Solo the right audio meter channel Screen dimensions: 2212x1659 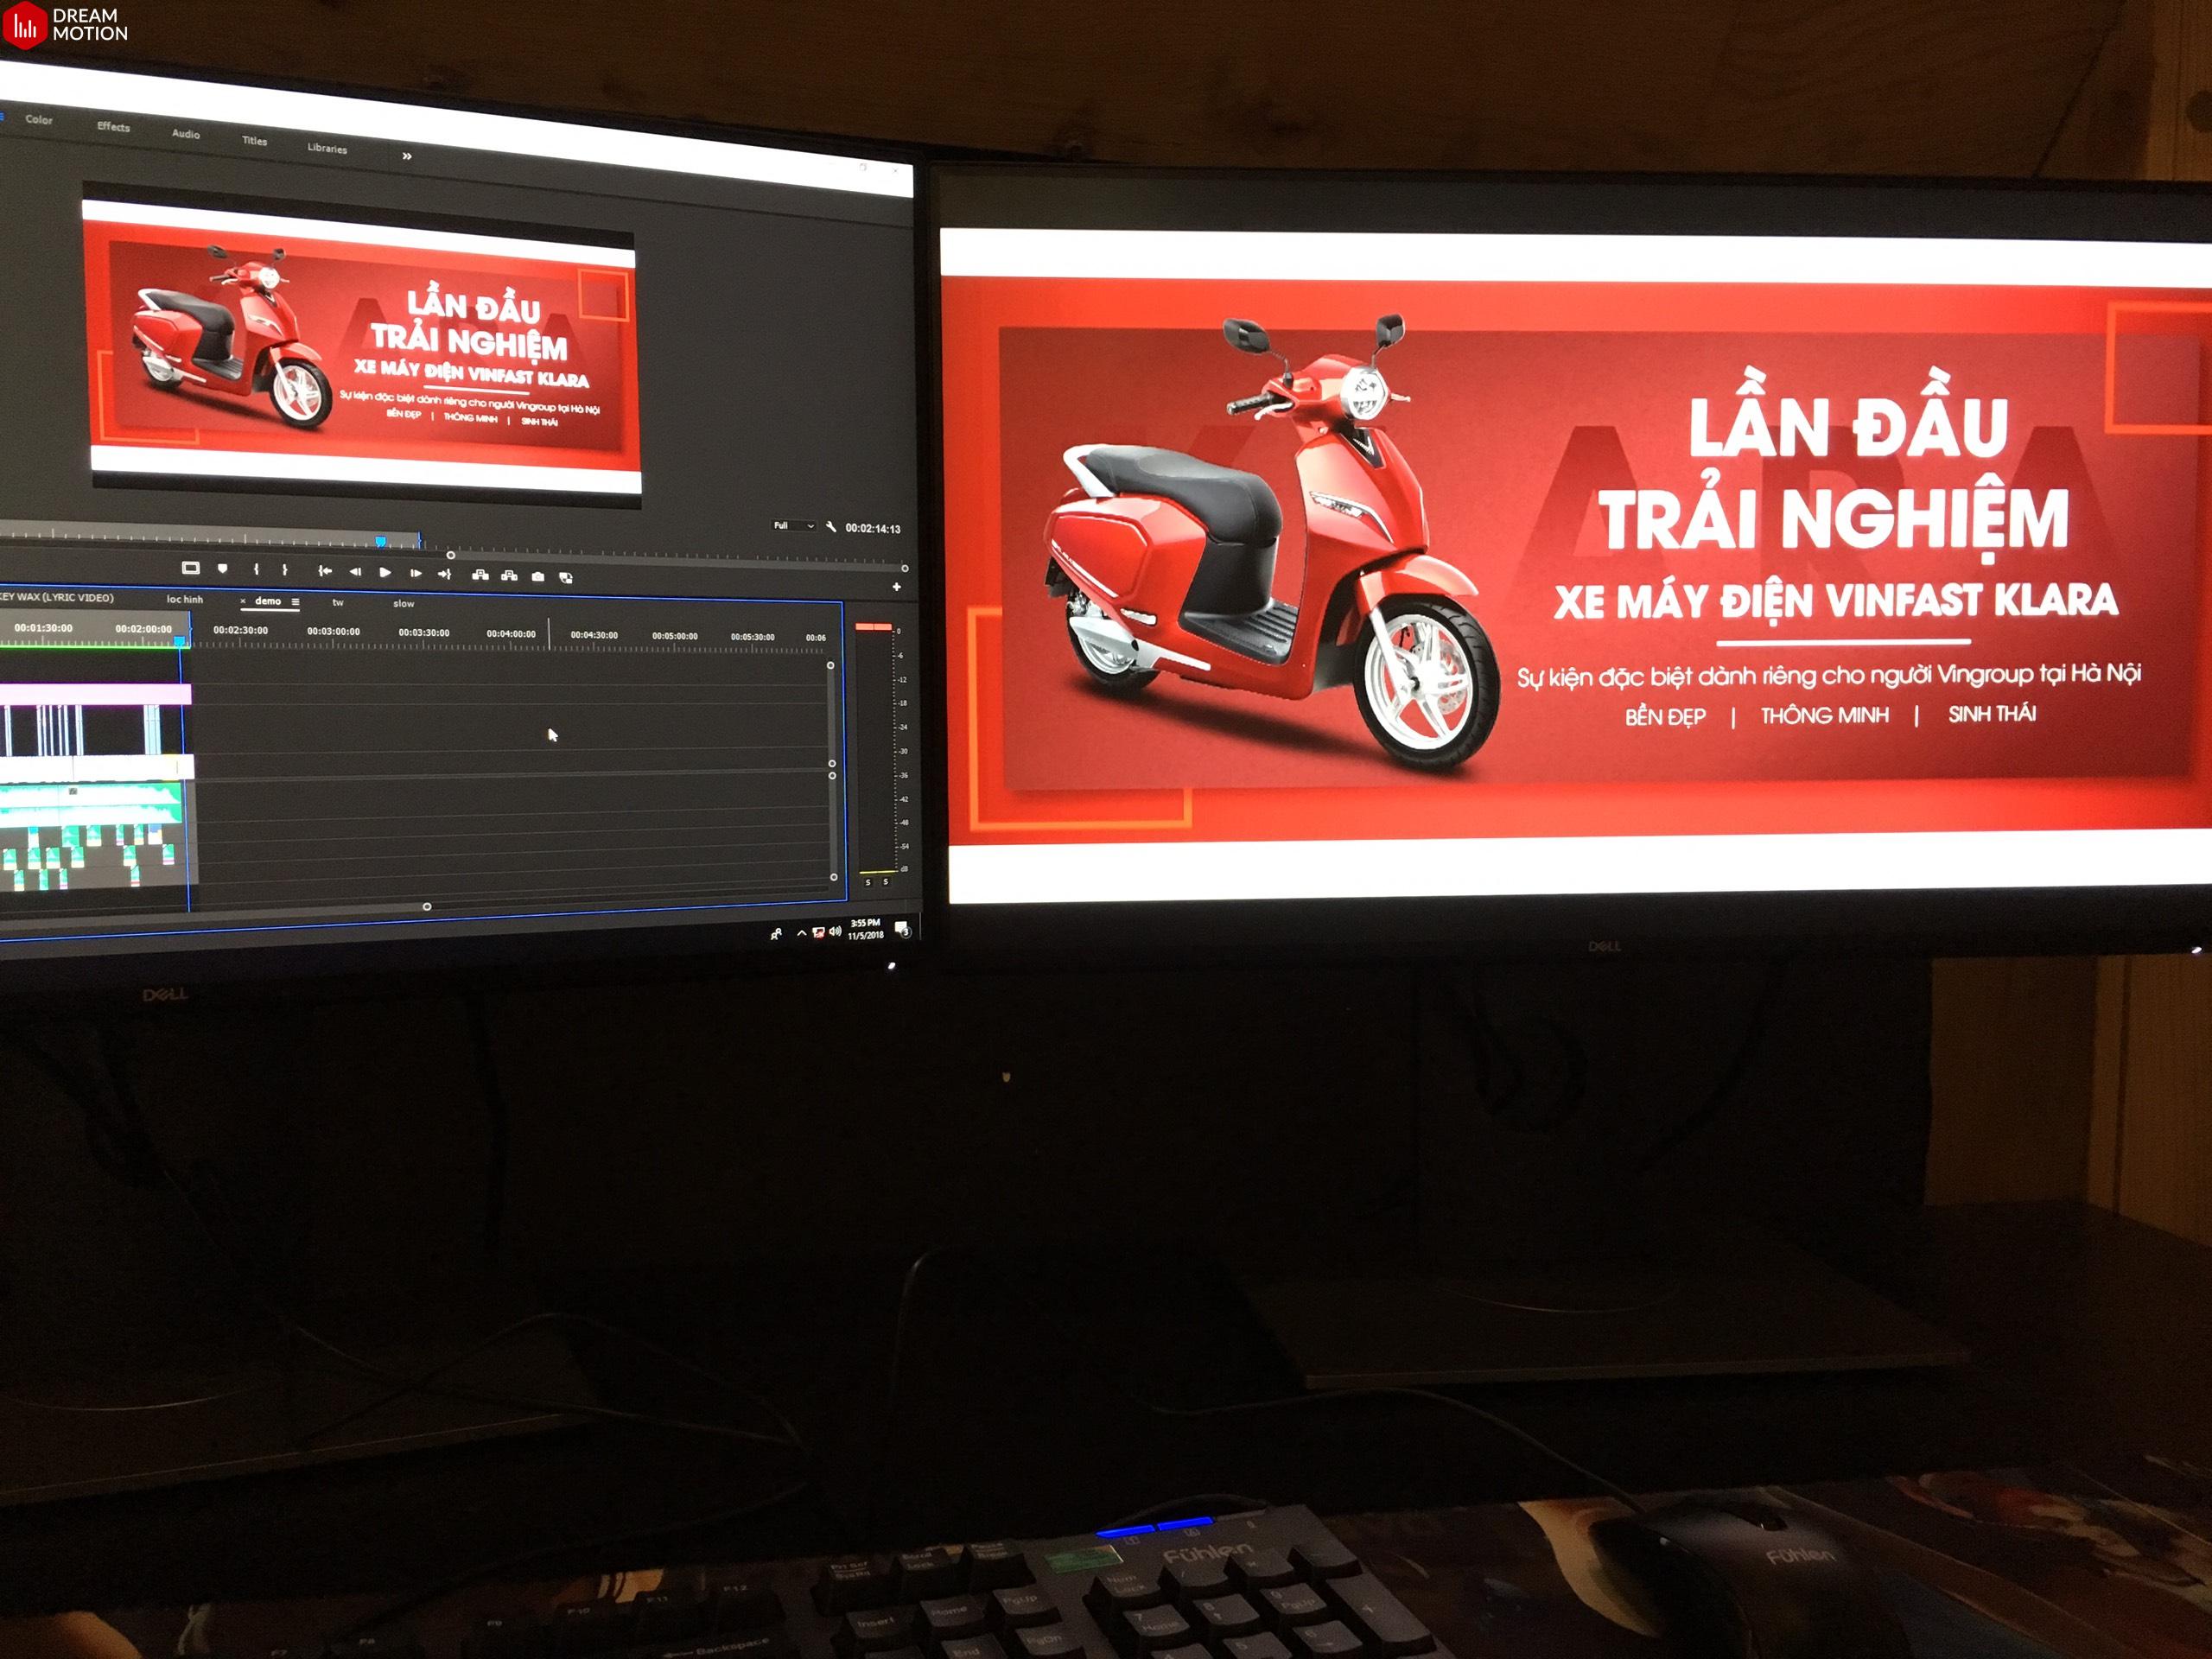coord(885,882)
